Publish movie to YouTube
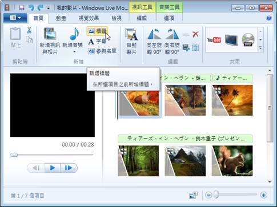Image resolution: width=277 pixels, height=207 pixels. [x=214, y=40]
